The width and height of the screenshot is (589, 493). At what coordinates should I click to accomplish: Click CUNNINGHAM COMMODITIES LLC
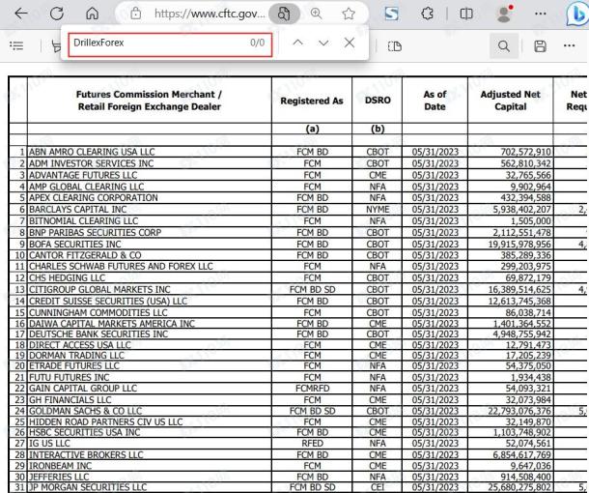pos(98,313)
